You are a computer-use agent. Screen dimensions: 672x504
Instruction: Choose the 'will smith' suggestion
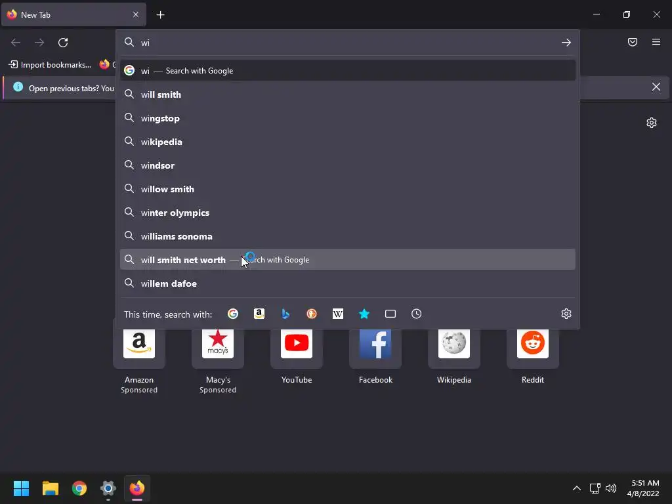click(348, 94)
